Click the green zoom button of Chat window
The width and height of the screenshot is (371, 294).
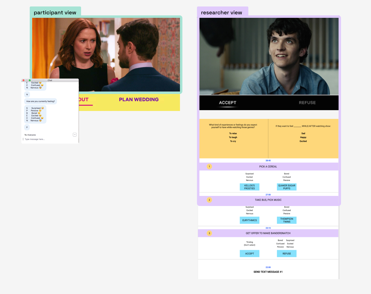pos(30,80)
